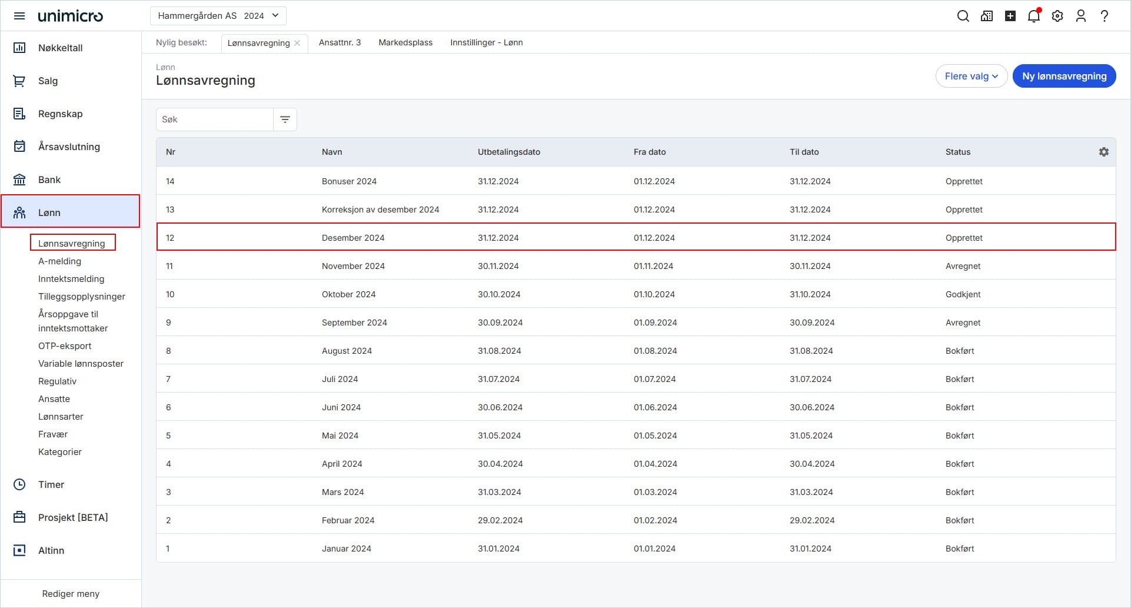Open notifications bell icon
Screen dimensions: 1131x608
[x=1033, y=16]
